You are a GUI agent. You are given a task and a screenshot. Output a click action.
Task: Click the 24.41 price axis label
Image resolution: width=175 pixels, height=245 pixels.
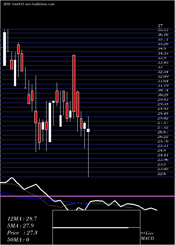[x=163, y=155]
